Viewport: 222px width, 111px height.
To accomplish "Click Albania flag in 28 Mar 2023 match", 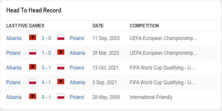I will [61, 52].
